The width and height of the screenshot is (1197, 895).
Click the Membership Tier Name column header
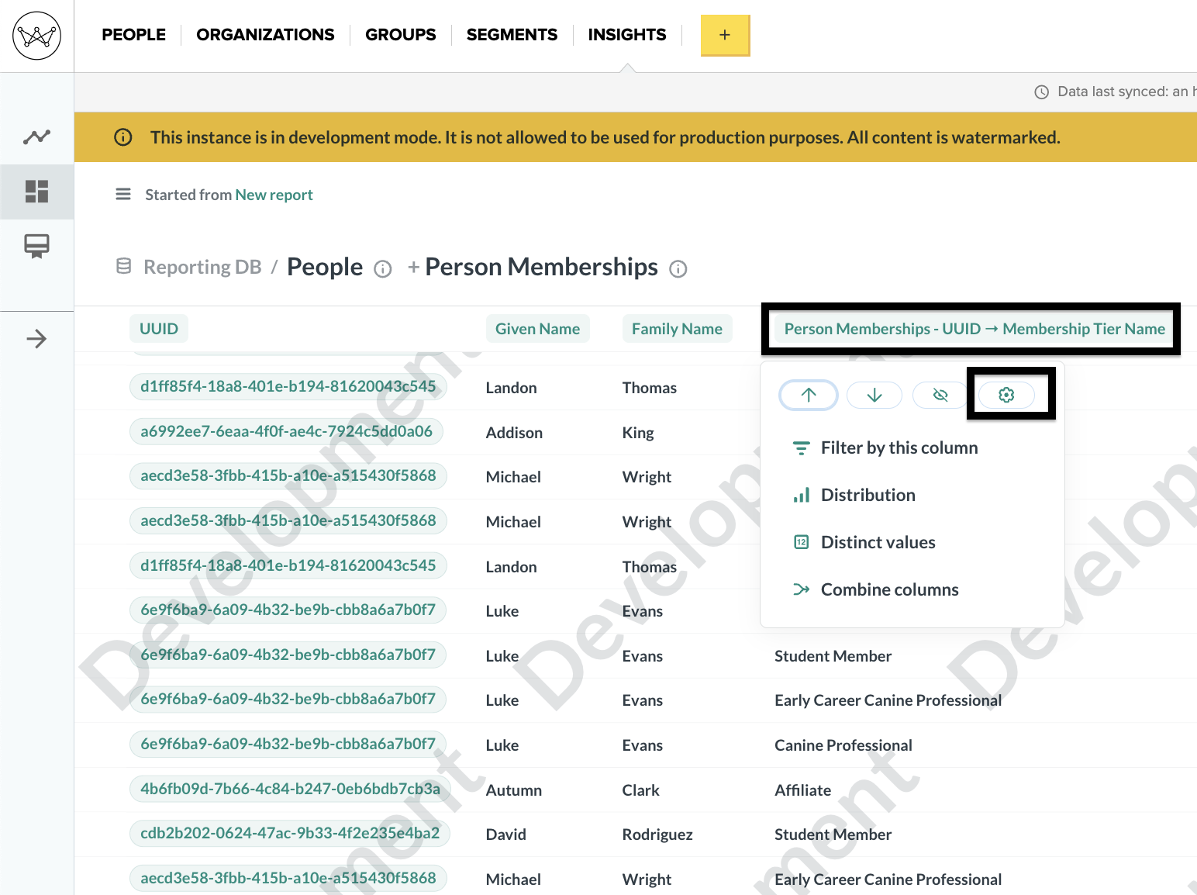[x=975, y=329]
